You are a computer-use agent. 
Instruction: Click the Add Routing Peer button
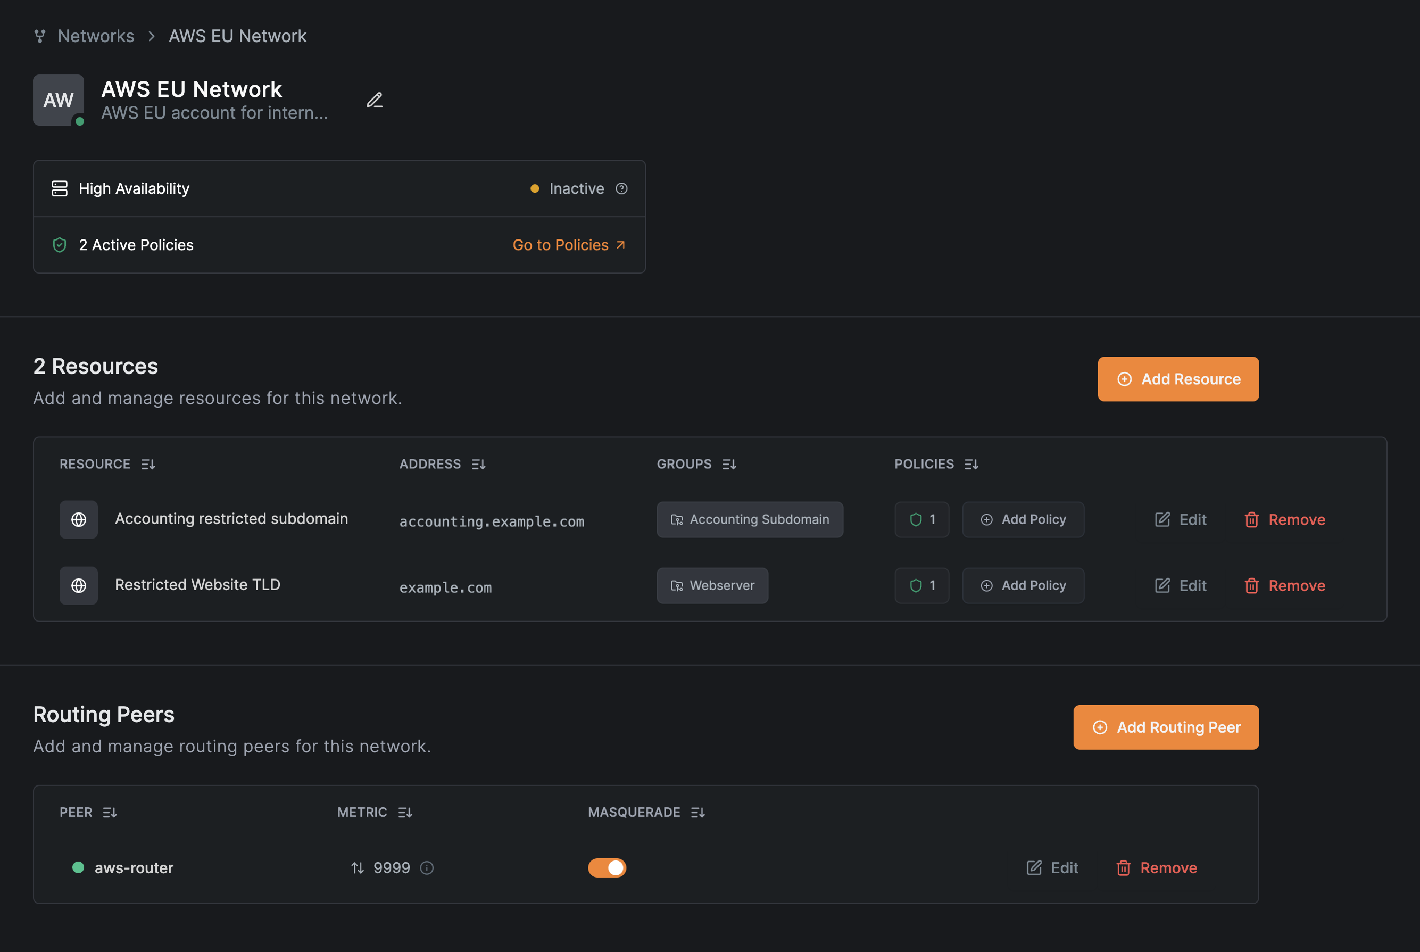[1165, 727]
